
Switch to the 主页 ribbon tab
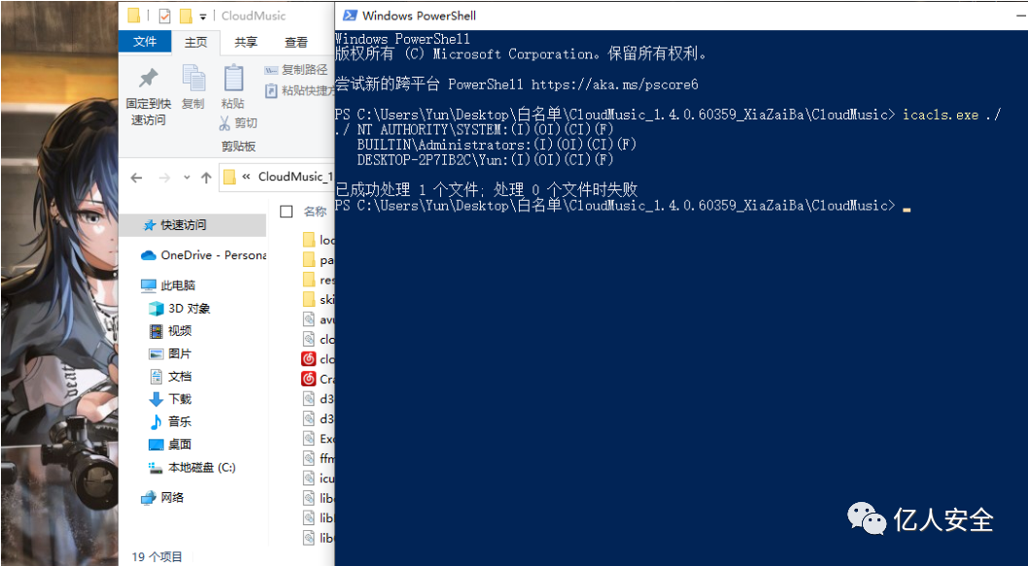195,42
